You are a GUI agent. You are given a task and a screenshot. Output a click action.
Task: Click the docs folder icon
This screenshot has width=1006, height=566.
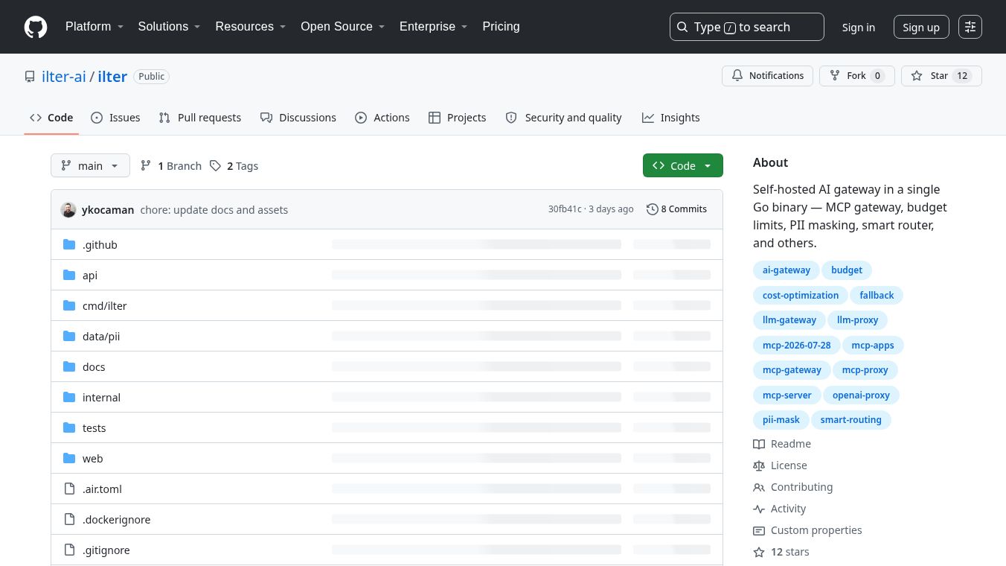click(x=69, y=366)
